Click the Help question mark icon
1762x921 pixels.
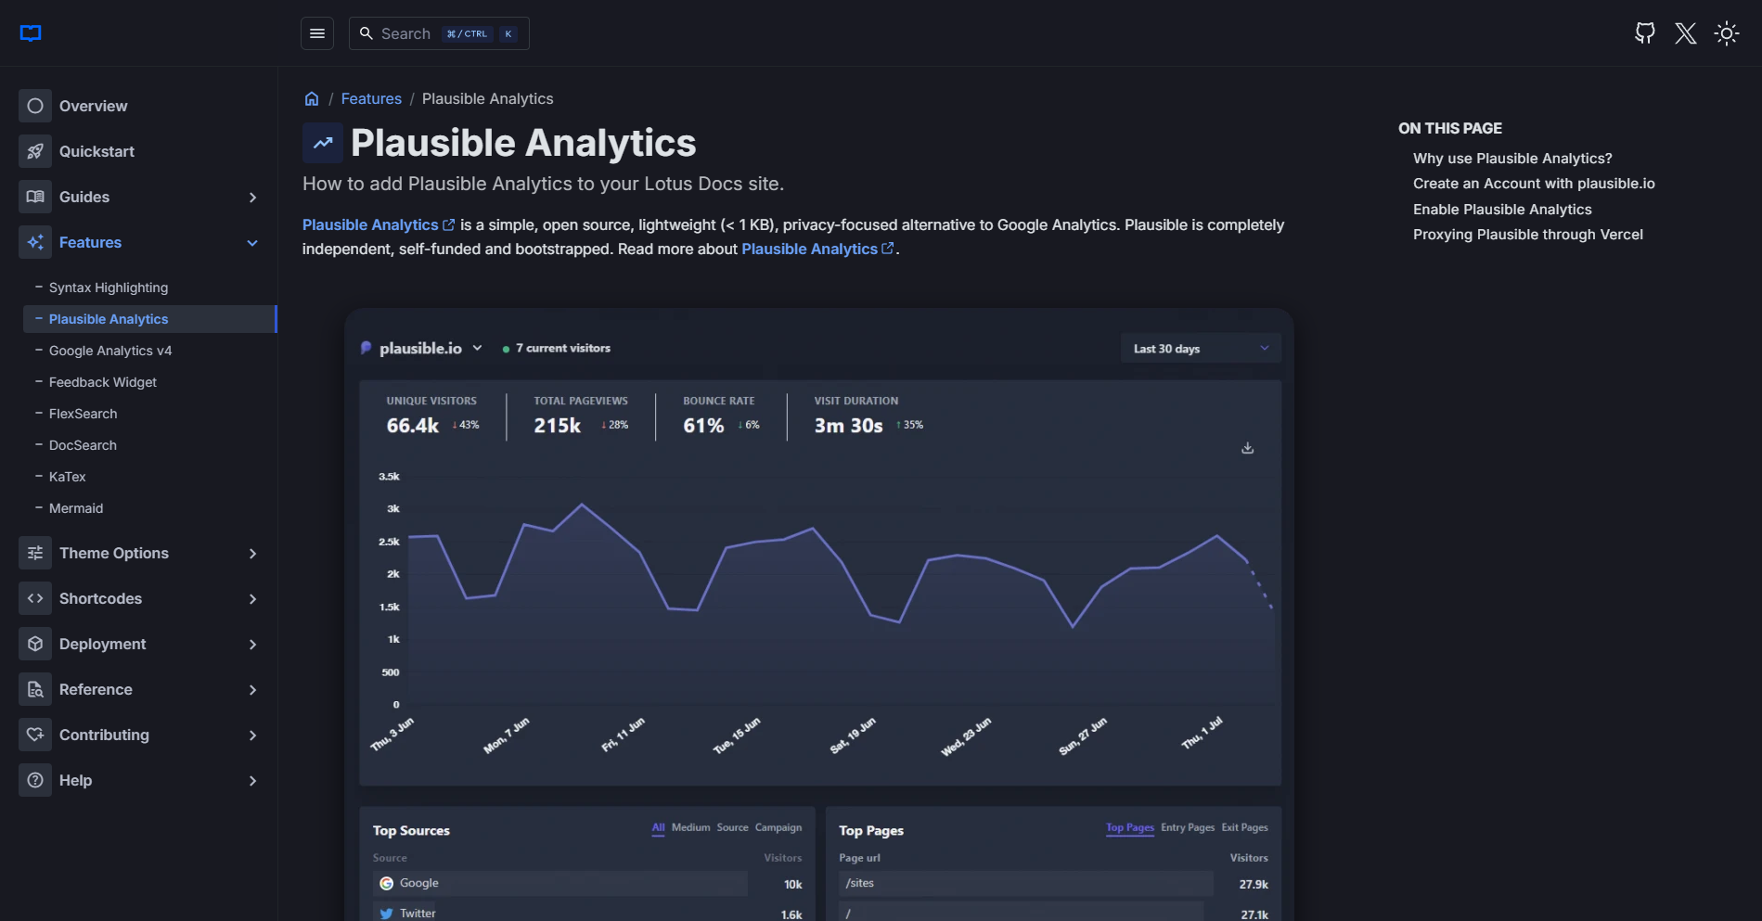point(35,780)
